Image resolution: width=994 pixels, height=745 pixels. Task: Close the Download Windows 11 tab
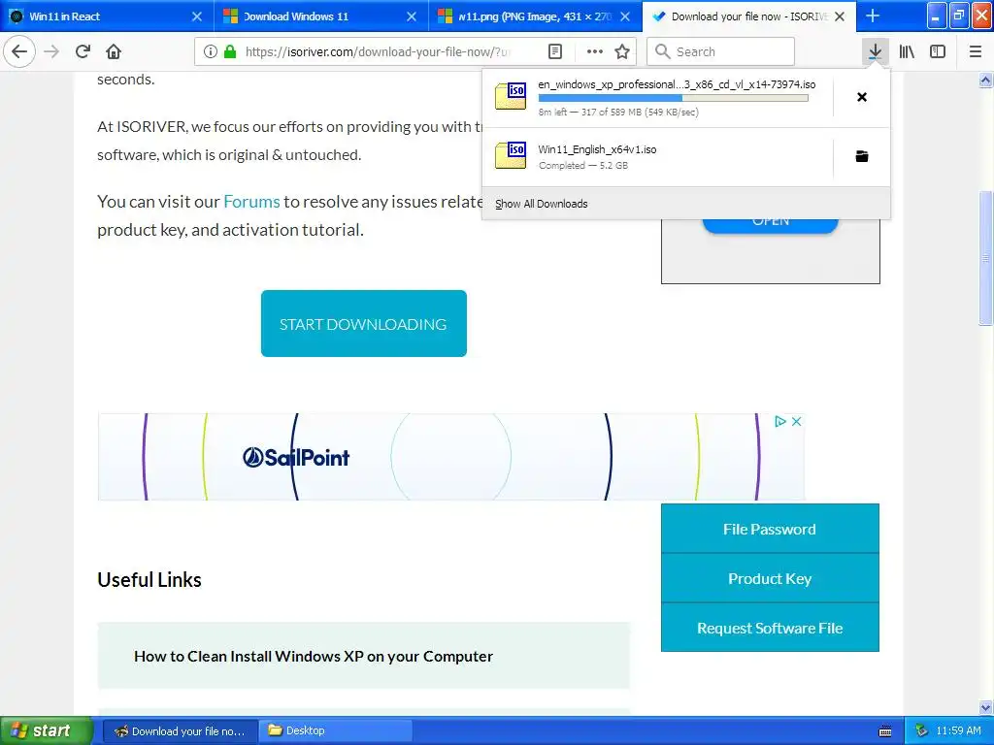click(x=412, y=16)
